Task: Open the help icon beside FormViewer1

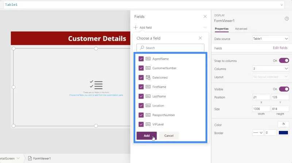Action: pos(287,19)
